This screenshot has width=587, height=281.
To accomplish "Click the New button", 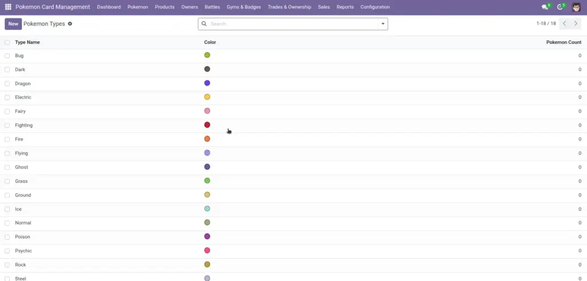I will (13, 24).
